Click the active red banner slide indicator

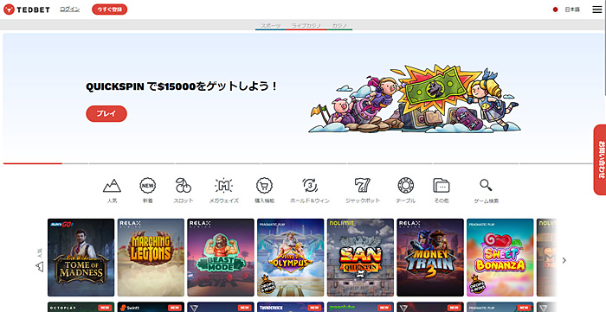(x=33, y=163)
